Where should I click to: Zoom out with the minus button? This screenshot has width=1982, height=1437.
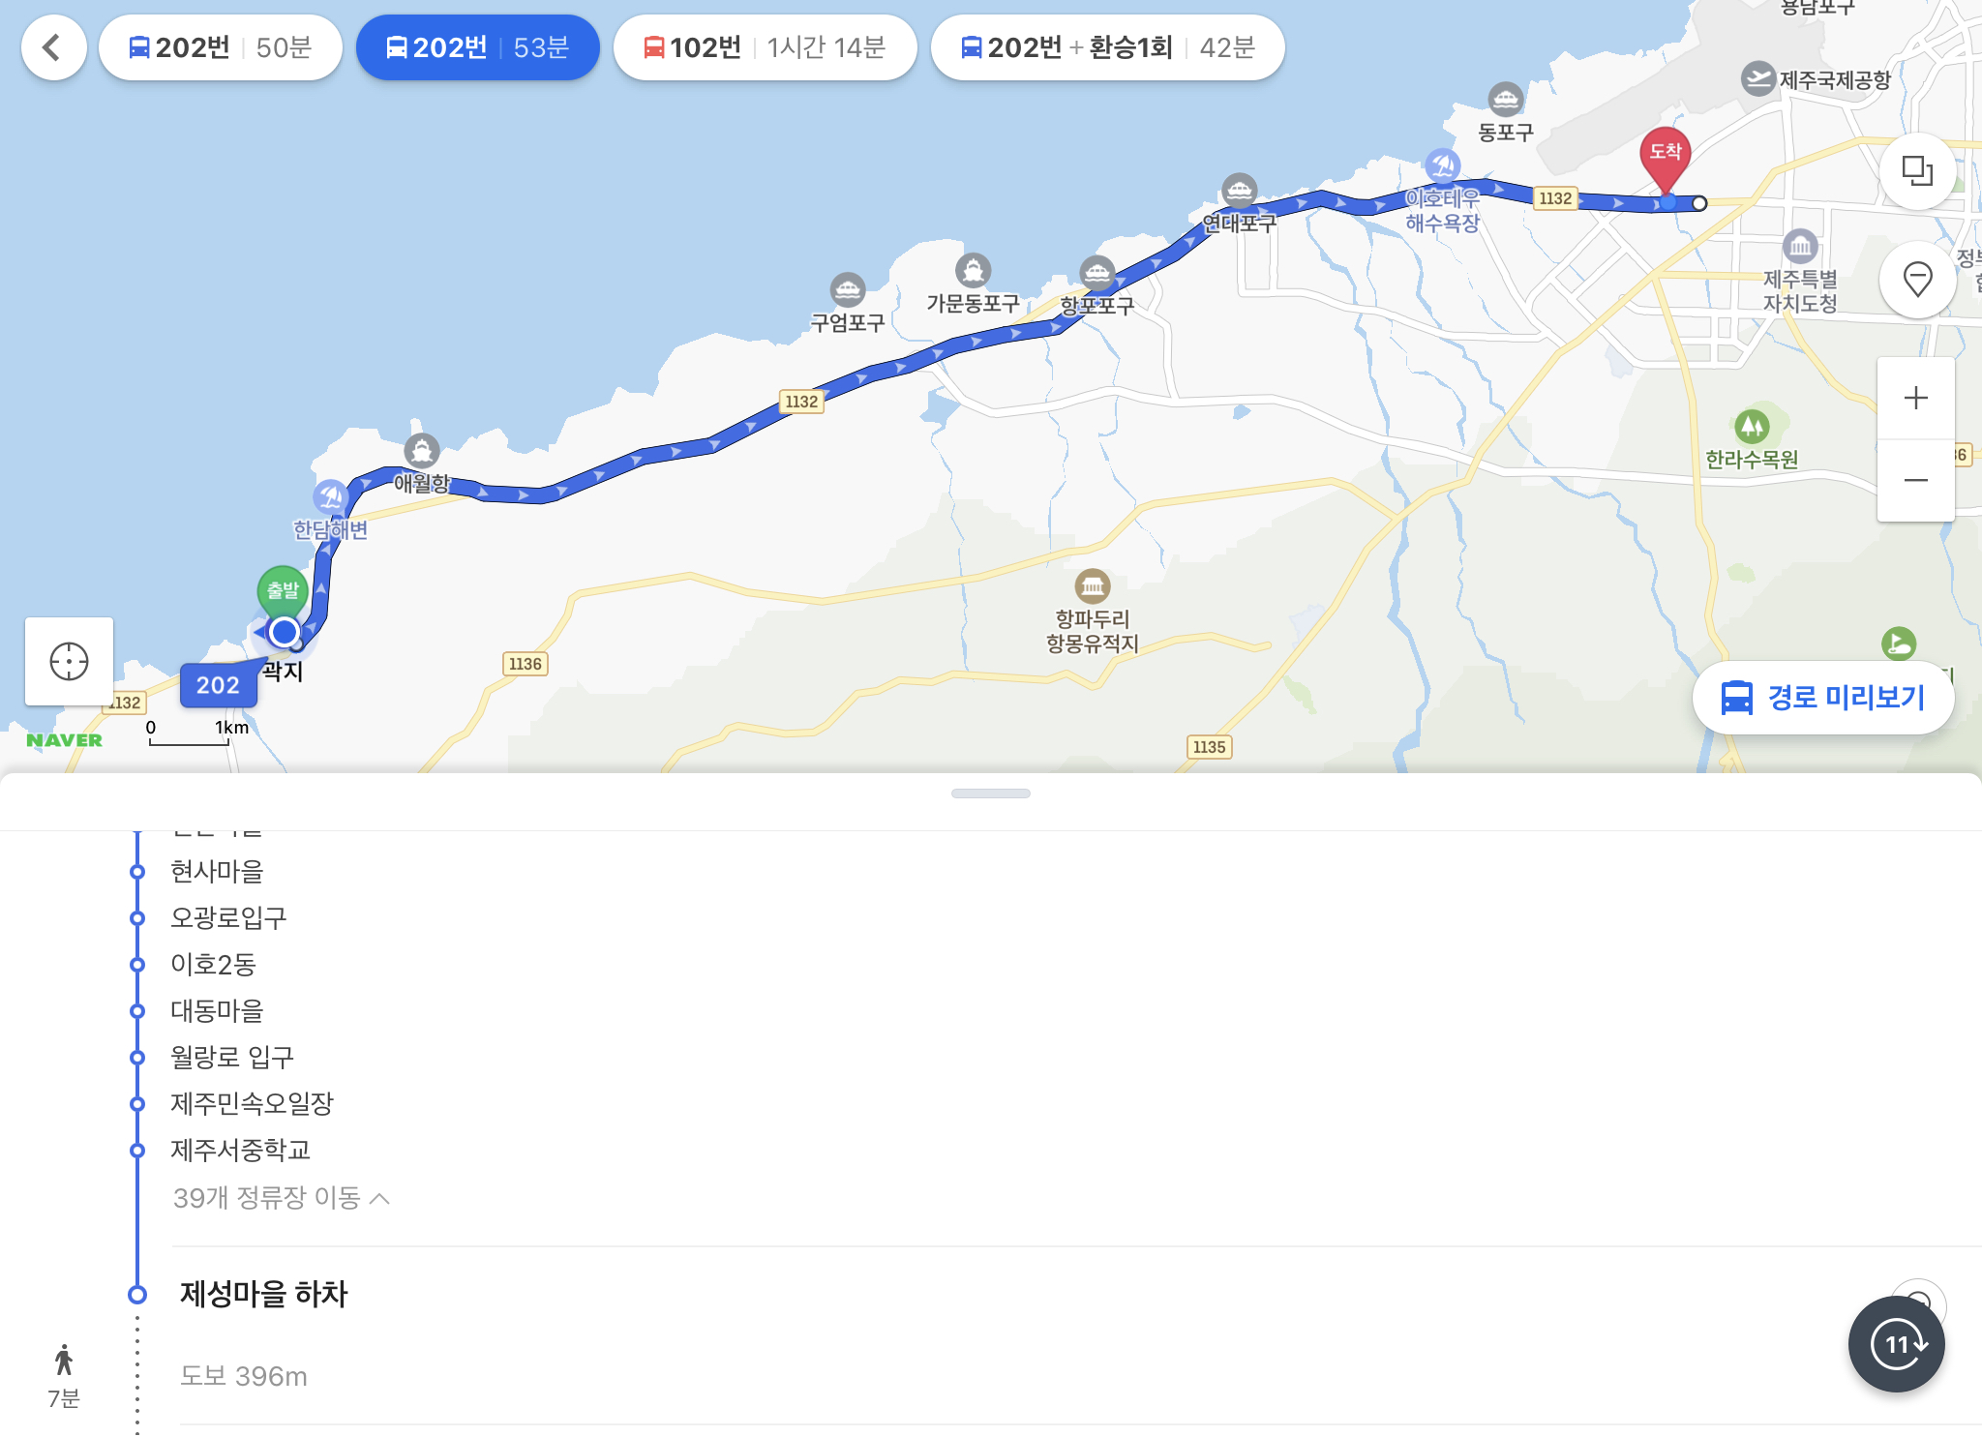tap(1915, 481)
